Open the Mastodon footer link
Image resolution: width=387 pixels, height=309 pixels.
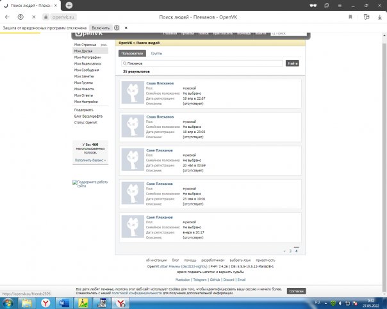coord(183,280)
